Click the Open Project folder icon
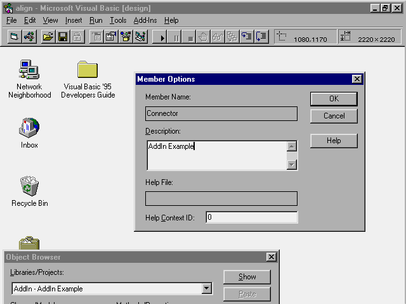 pos(48,37)
